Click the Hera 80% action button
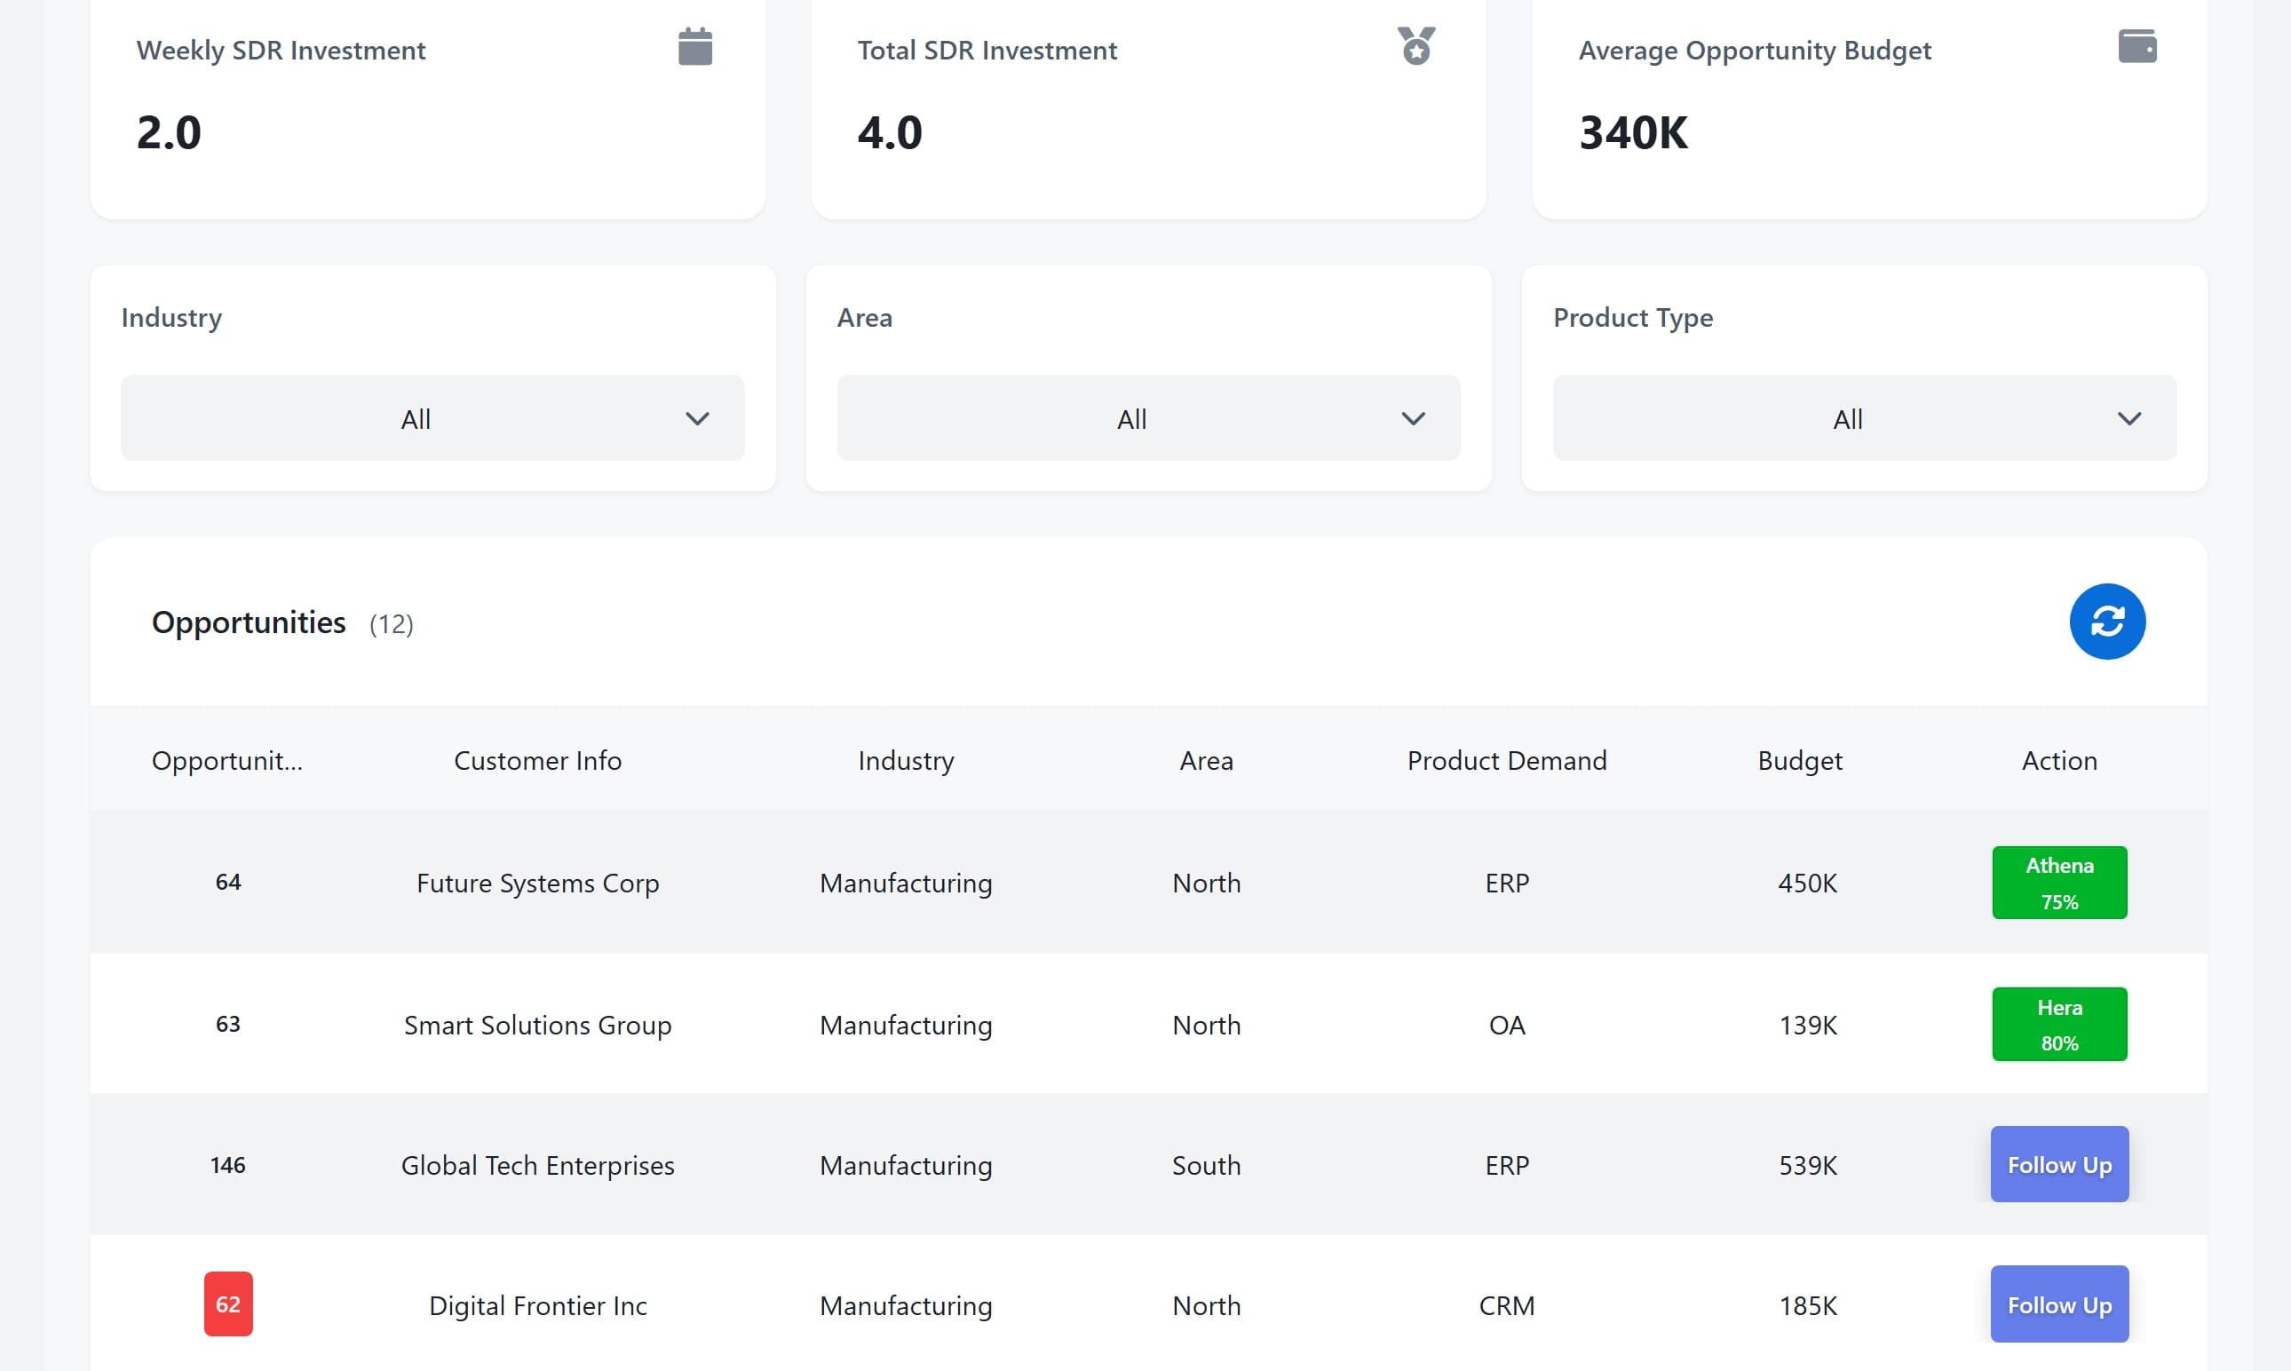This screenshot has height=1371, width=2291. pyautogui.click(x=2058, y=1024)
